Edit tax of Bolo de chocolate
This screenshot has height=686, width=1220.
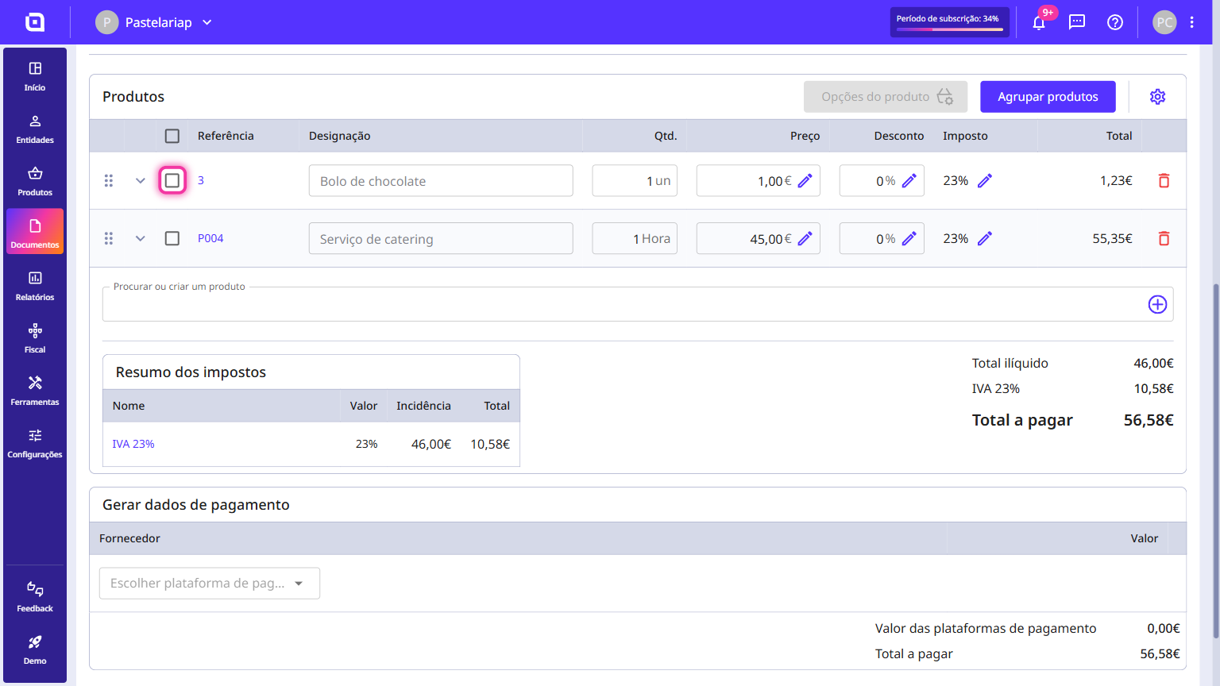[x=985, y=181]
